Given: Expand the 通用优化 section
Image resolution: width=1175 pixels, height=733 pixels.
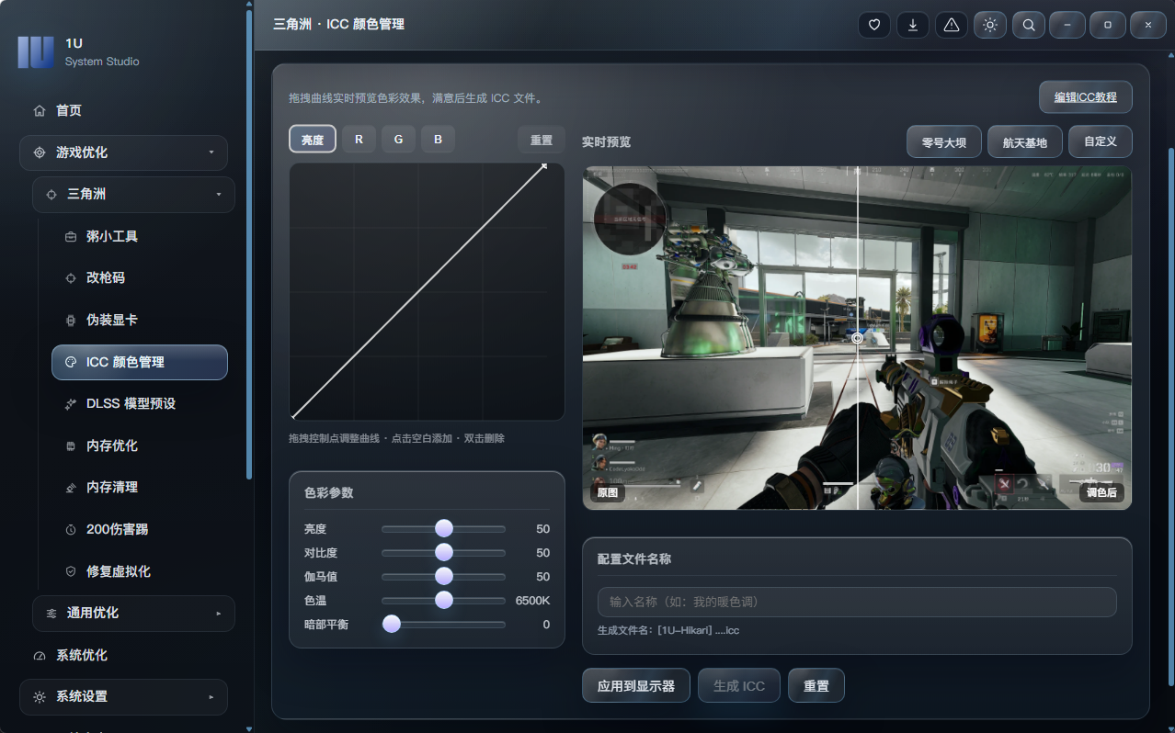Looking at the screenshot, I should 133,613.
